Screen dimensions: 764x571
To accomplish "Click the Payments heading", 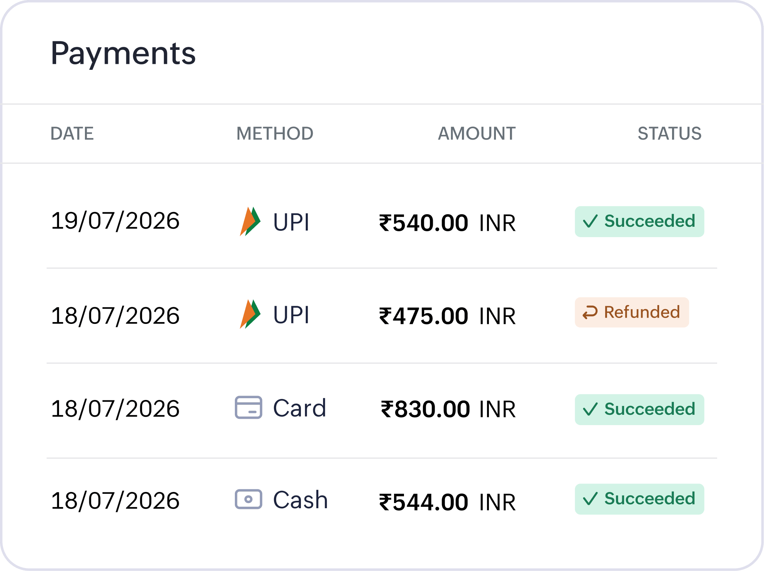I will click(x=123, y=54).
